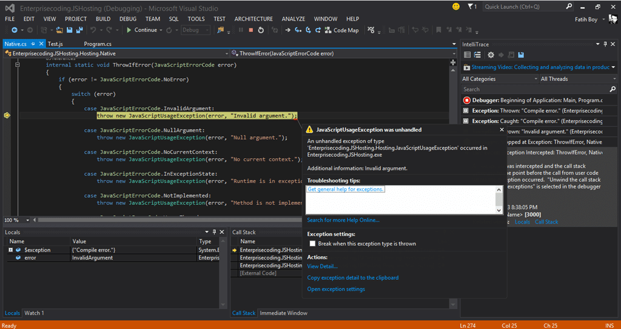Expand the $exception row in Locals

click(11, 250)
